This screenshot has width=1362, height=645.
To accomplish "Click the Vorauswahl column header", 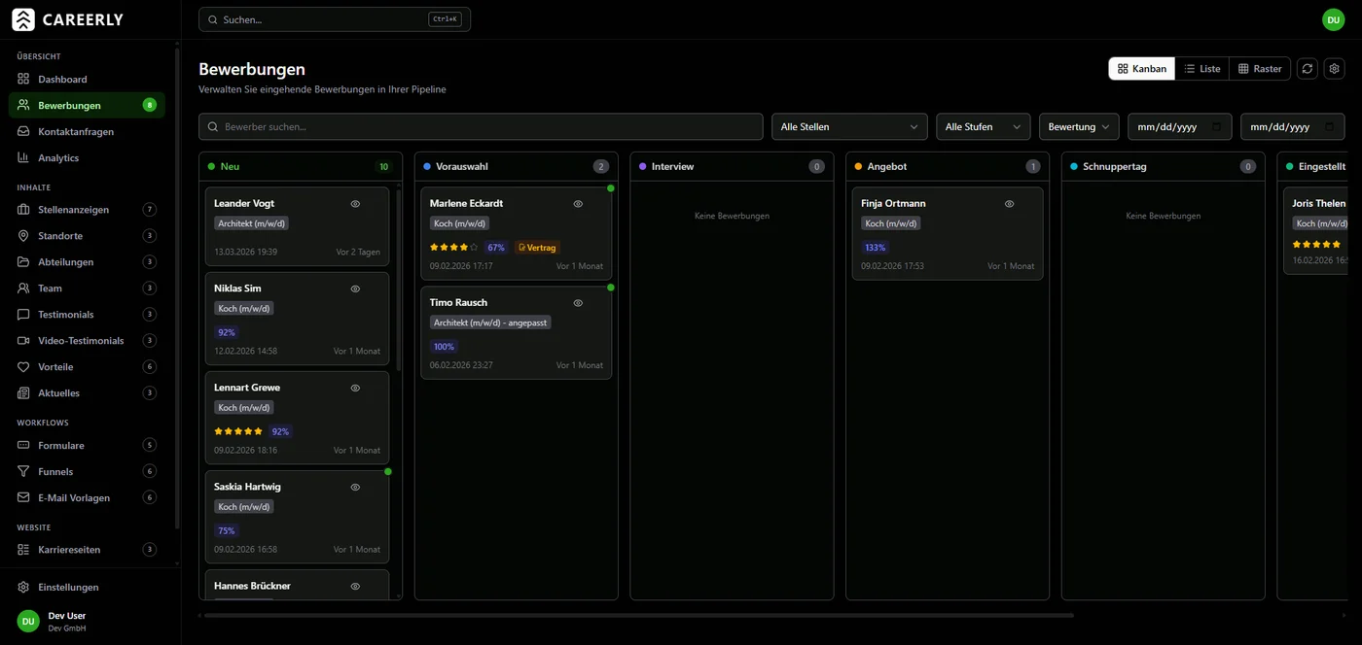I will tap(517, 167).
